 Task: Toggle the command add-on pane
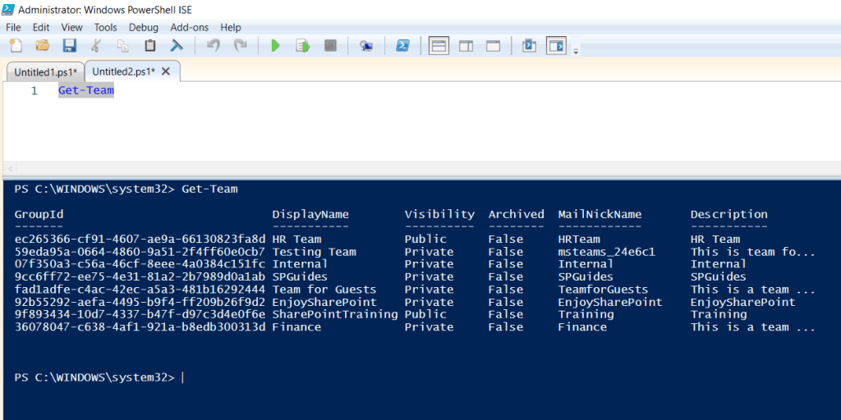pos(556,46)
